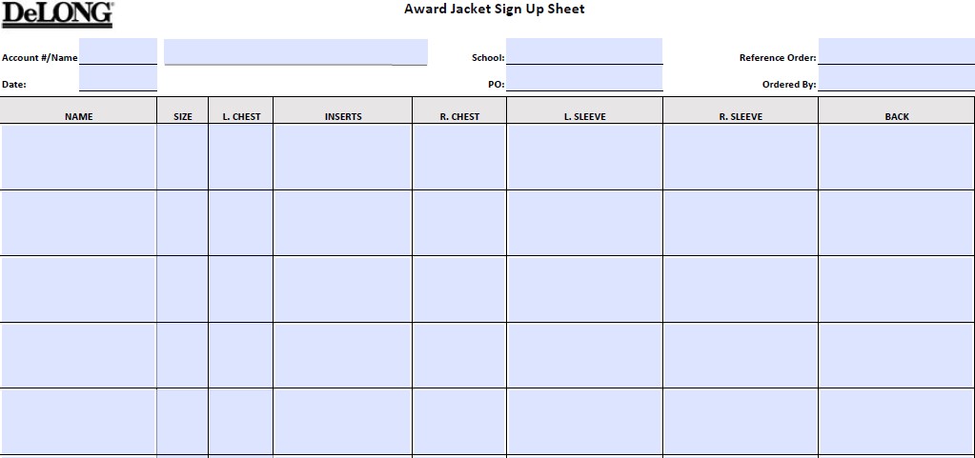Click the Account # input field
Viewport: 975px width, 458px height.
coord(118,51)
